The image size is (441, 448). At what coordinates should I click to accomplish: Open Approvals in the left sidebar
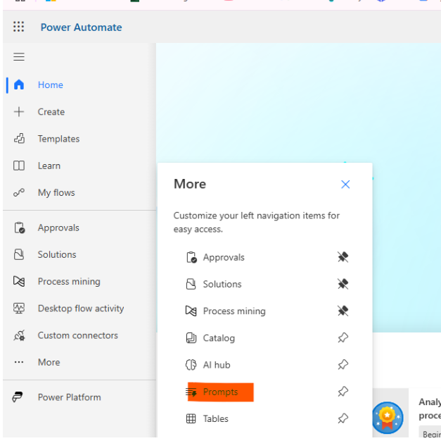58,228
